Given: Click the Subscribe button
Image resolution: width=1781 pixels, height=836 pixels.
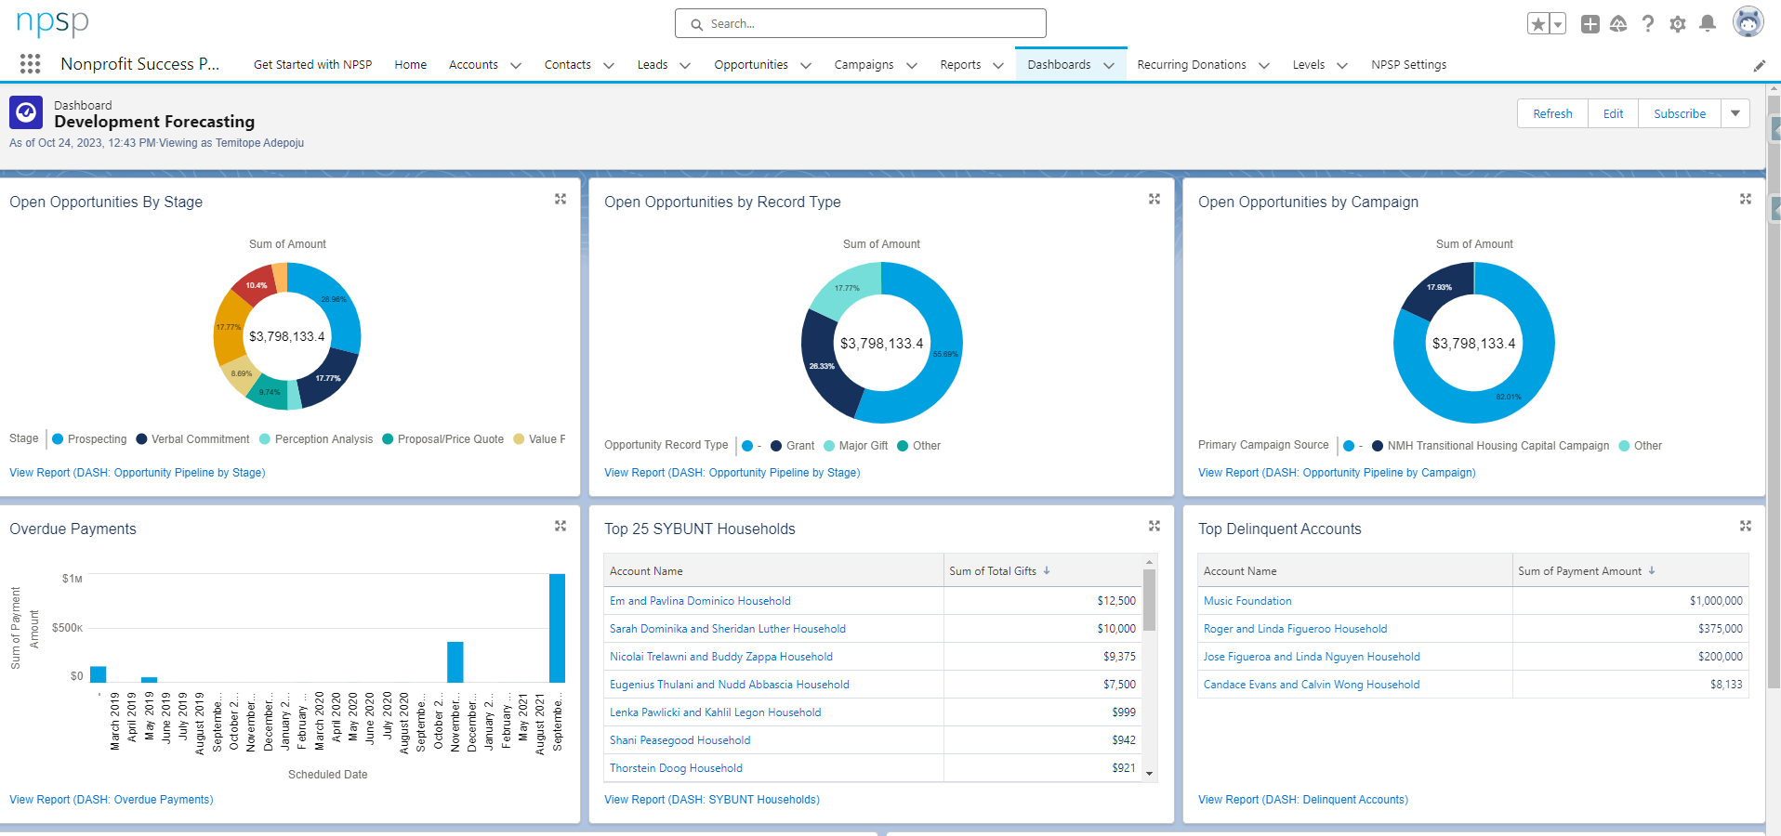Looking at the screenshot, I should (x=1680, y=113).
